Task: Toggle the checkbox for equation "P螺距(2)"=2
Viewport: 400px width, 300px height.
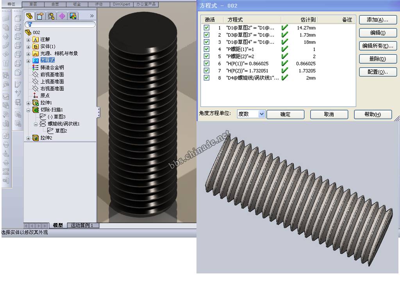Action: (207, 56)
